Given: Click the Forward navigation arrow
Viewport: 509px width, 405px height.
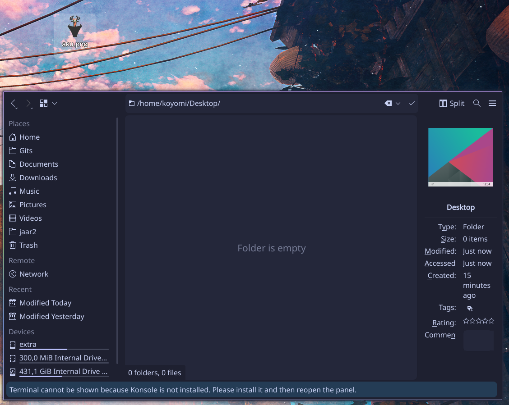Looking at the screenshot, I should pos(28,104).
